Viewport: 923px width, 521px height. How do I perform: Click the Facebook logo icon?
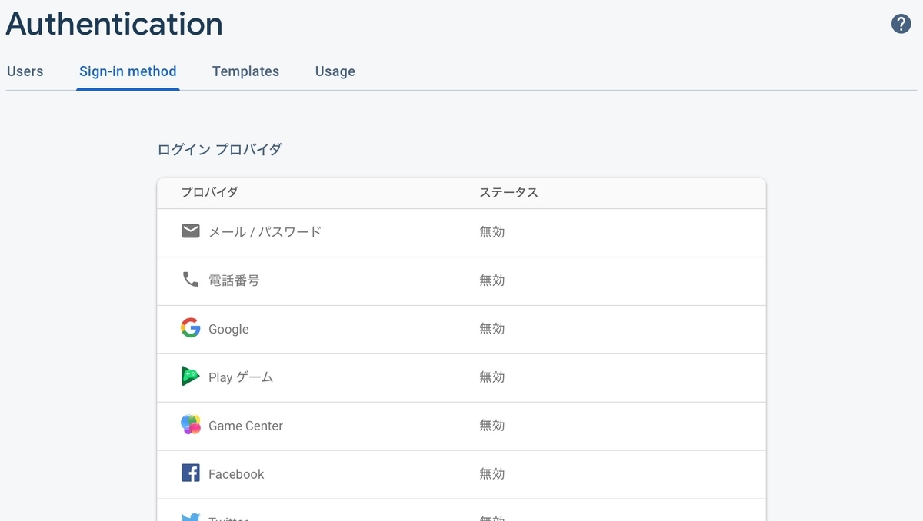(x=191, y=473)
